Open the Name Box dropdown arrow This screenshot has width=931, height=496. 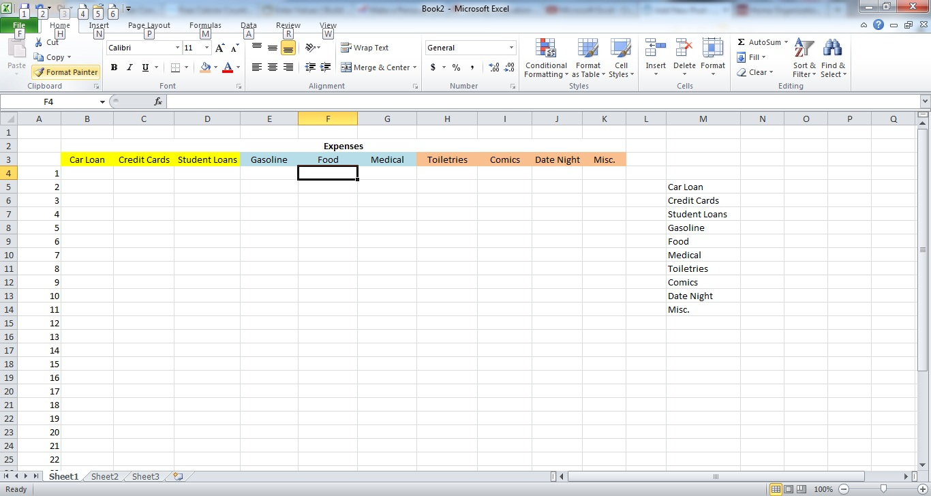point(102,102)
